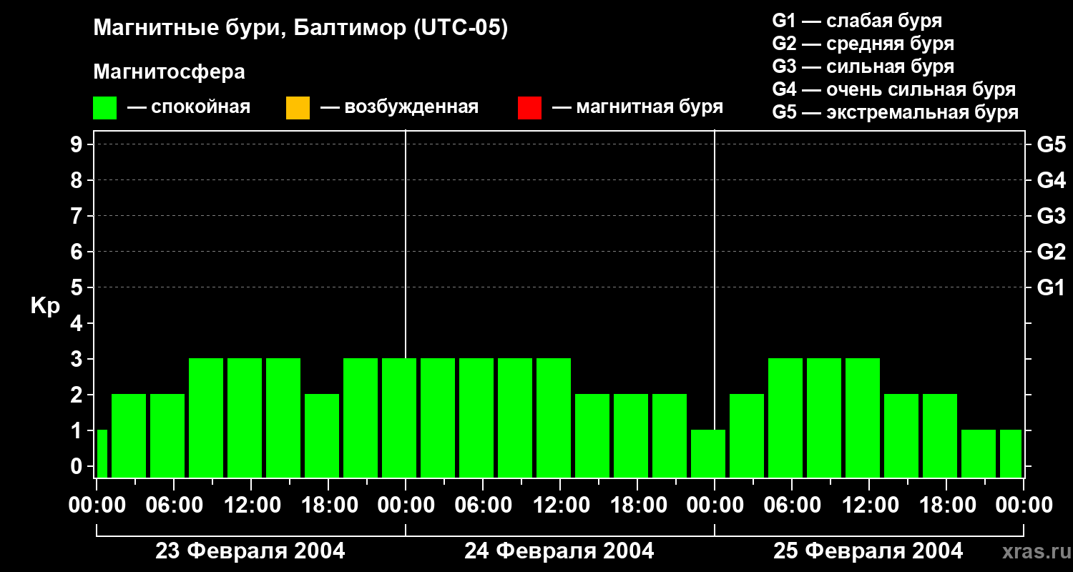Click the orange 'возбужденная' legend swatch
The image size is (1073, 572).
click(298, 108)
